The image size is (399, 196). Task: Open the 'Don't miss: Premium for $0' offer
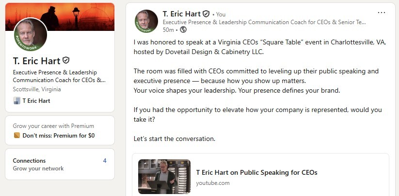pyautogui.click(x=58, y=136)
